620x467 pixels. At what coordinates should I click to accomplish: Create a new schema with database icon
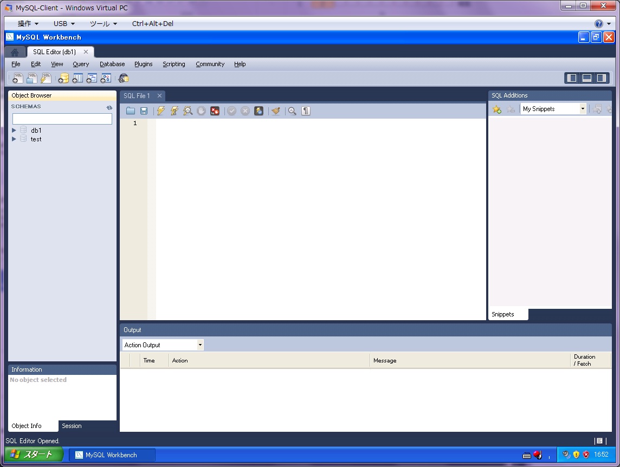pos(63,78)
